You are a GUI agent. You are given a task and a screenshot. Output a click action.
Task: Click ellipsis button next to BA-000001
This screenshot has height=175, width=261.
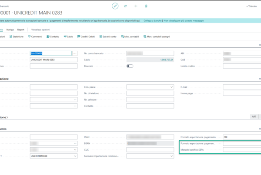75,53
